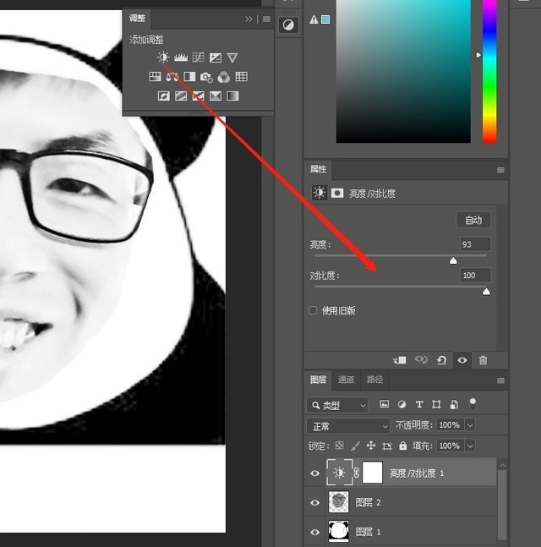The image size is (541, 547).
Task: Hide the 图层 2 layer
Action: pos(315,502)
